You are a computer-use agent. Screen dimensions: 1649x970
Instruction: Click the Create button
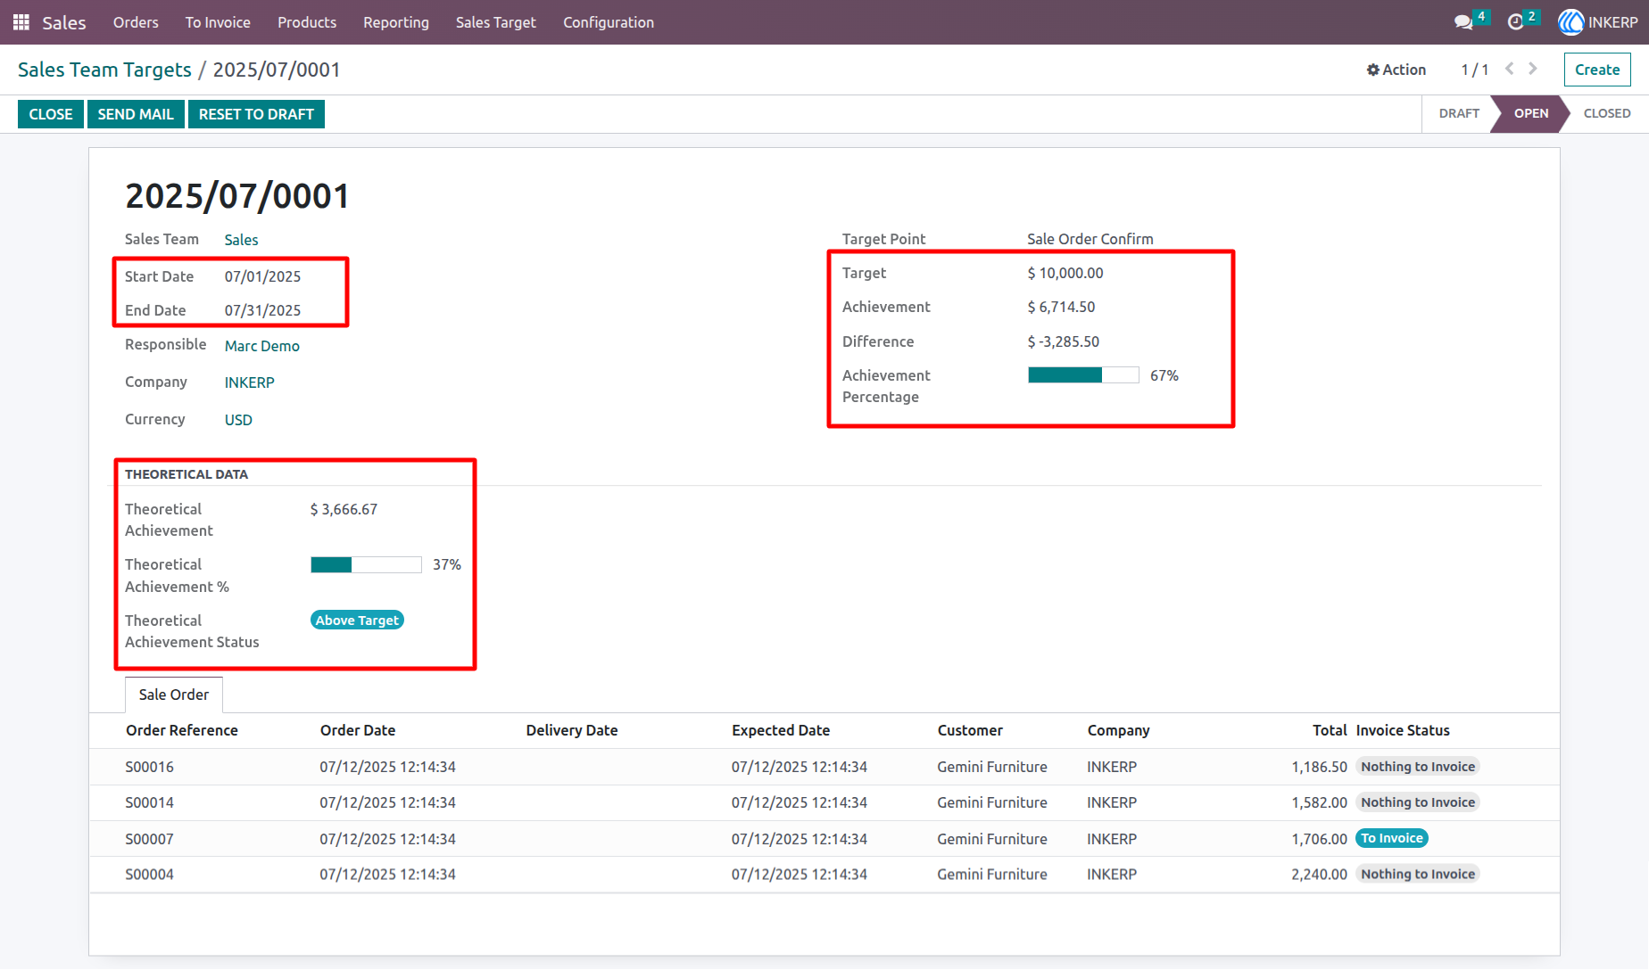[x=1597, y=70]
